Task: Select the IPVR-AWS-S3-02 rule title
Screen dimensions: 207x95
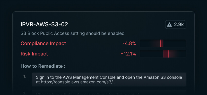Action: 44,25
